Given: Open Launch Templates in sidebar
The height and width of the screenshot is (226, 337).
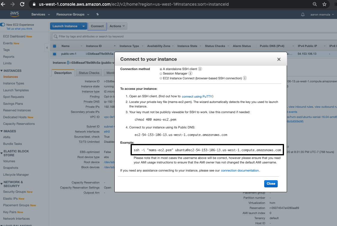Looking at the screenshot, I should 16,90.
